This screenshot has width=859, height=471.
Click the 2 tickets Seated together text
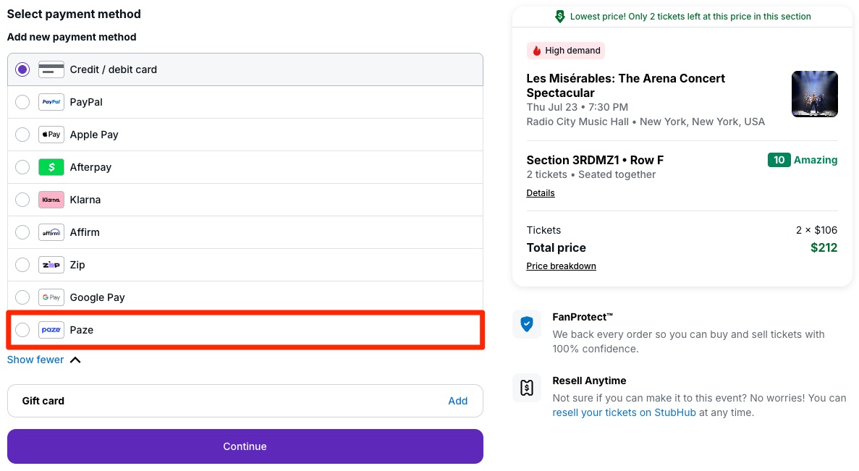tap(591, 174)
